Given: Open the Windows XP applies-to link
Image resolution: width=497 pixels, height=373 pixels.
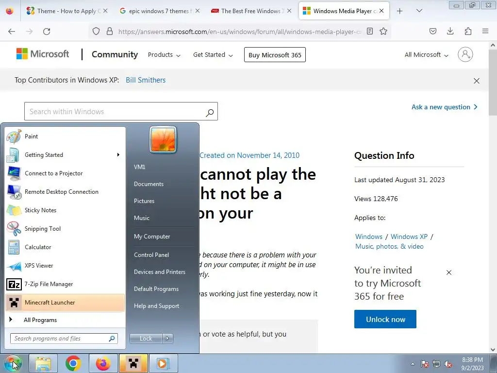Looking at the screenshot, I should tap(409, 237).
